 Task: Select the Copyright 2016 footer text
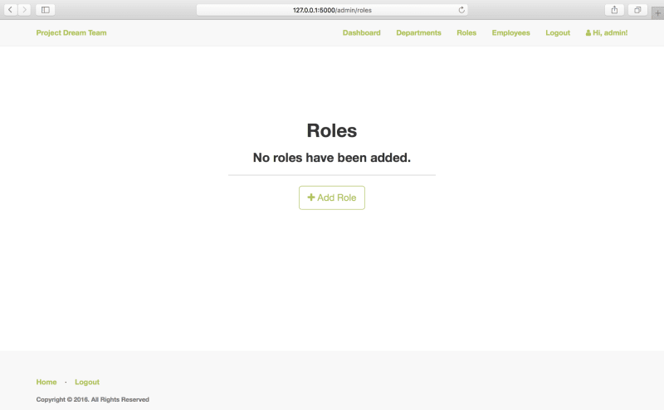[x=92, y=399]
